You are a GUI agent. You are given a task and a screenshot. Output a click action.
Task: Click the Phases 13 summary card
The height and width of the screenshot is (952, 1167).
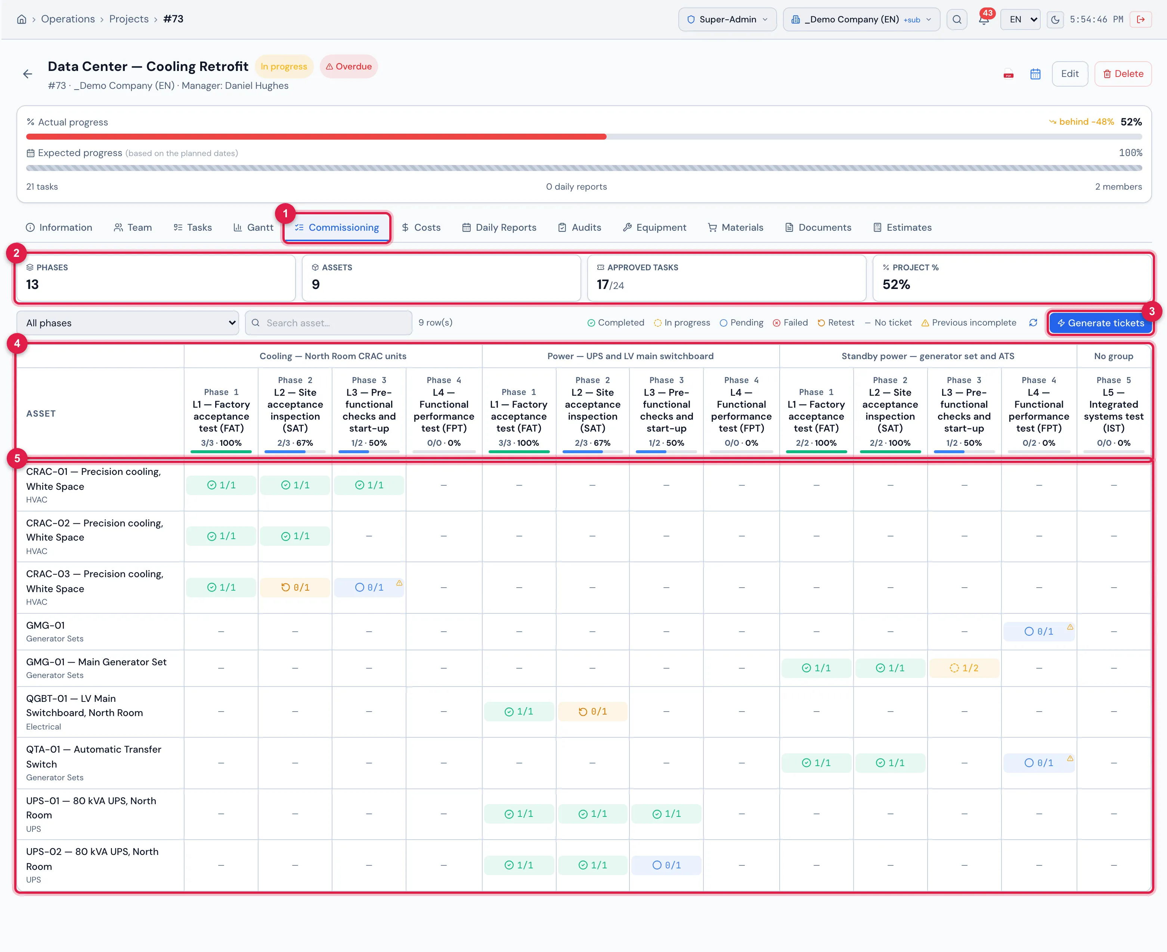pos(156,278)
